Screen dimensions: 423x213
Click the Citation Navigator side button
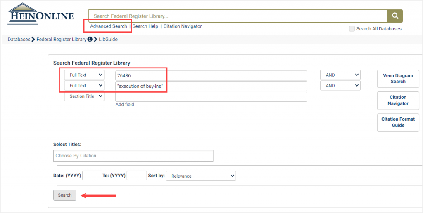point(398,100)
